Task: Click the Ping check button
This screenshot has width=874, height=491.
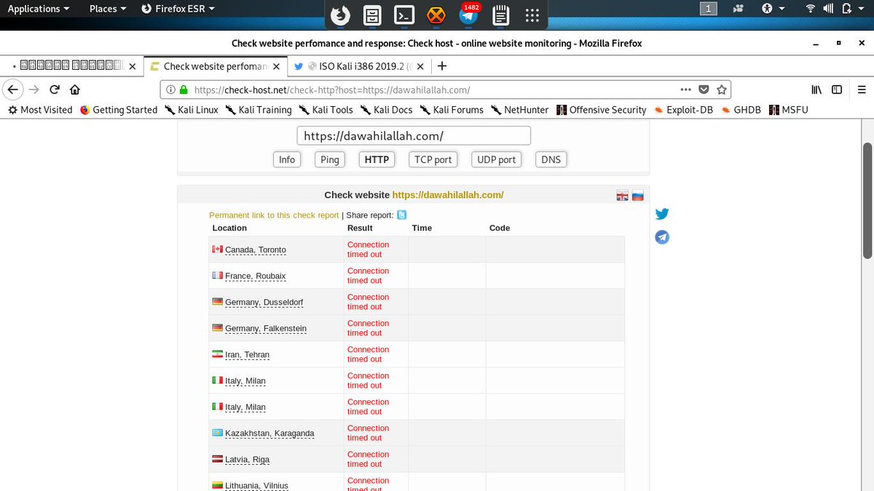Action: click(330, 159)
